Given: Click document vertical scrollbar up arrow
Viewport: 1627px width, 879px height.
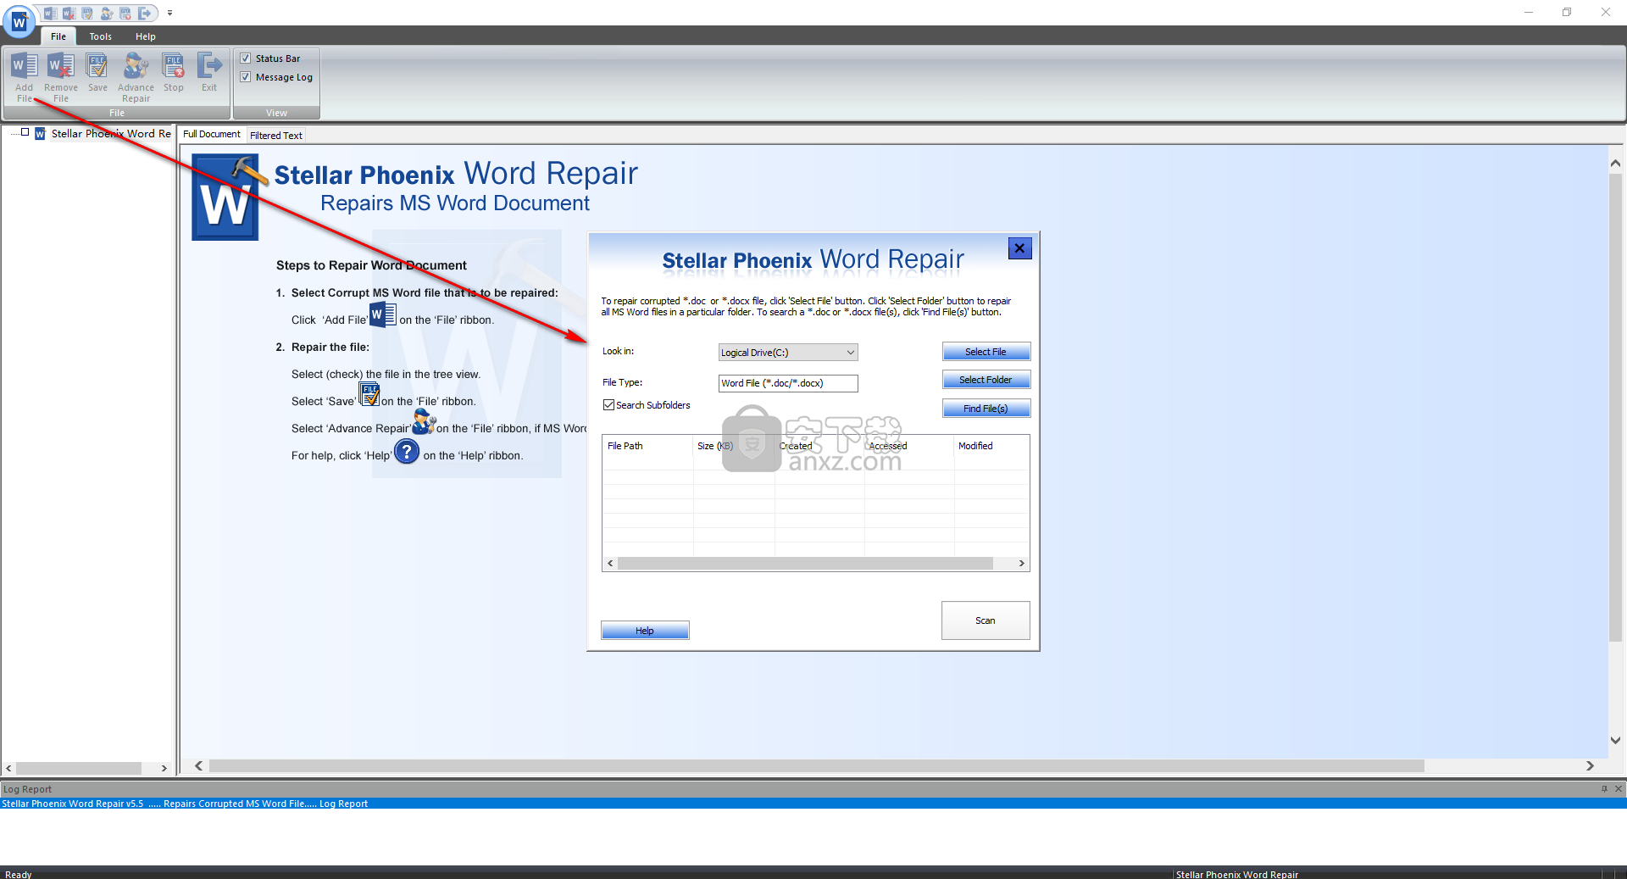Looking at the screenshot, I should (1615, 163).
